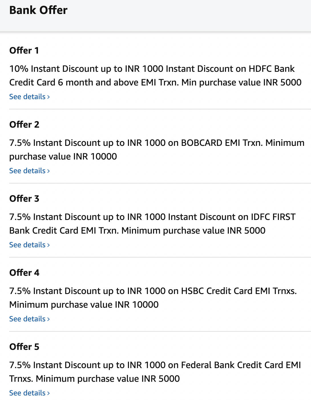
Task: Click the chevron arrow under IDFC FIRST offer
Action: pyautogui.click(x=49, y=245)
